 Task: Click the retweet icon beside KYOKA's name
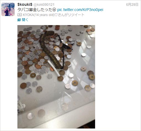(20, 15)
